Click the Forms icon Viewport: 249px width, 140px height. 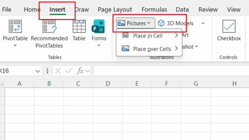click(98, 26)
